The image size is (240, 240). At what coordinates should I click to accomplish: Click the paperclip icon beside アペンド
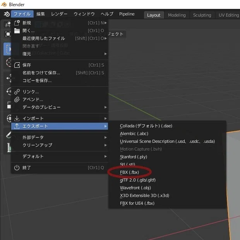pyautogui.click(x=17, y=99)
